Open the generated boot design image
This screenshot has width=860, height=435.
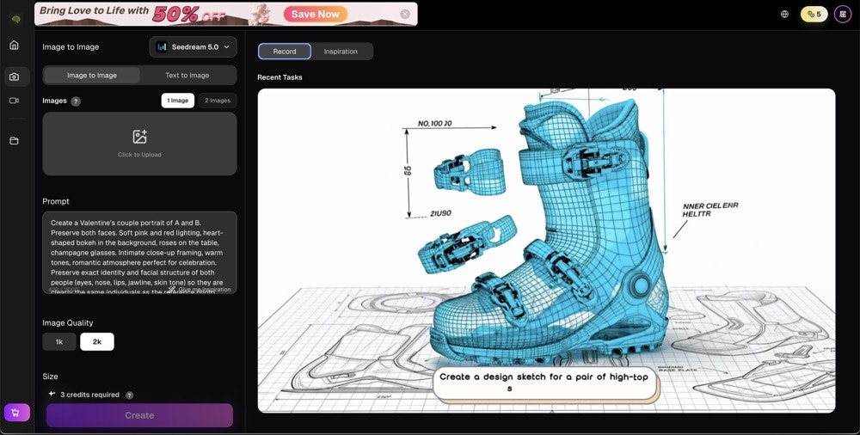pos(546,251)
